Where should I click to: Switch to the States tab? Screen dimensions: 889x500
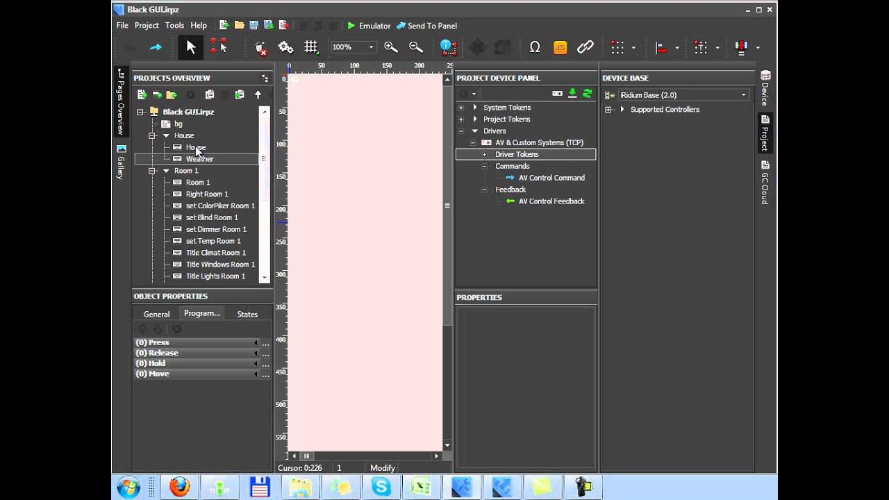pyautogui.click(x=247, y=315)
